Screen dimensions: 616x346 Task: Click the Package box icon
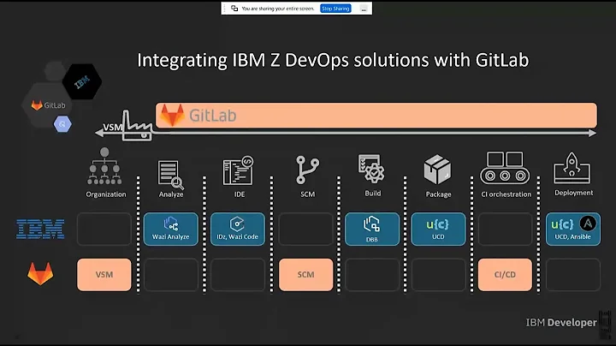point(437,170)
